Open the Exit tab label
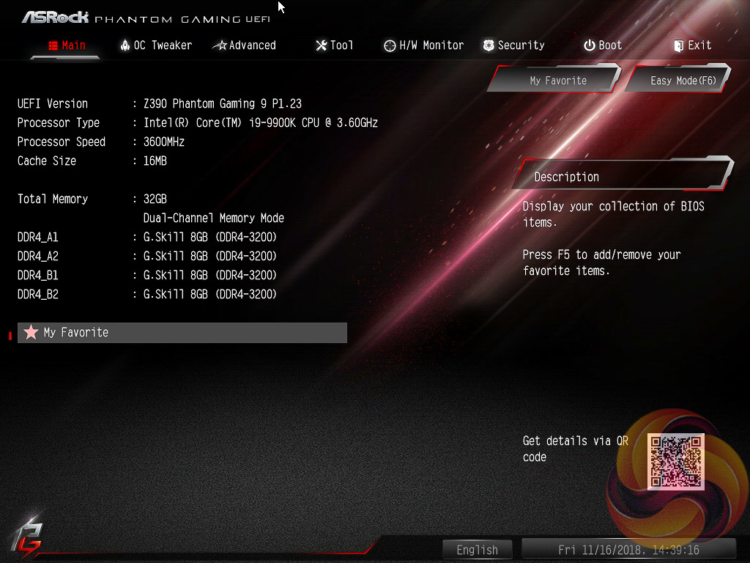Screen dimensions: 750x563 pos(699,45)
